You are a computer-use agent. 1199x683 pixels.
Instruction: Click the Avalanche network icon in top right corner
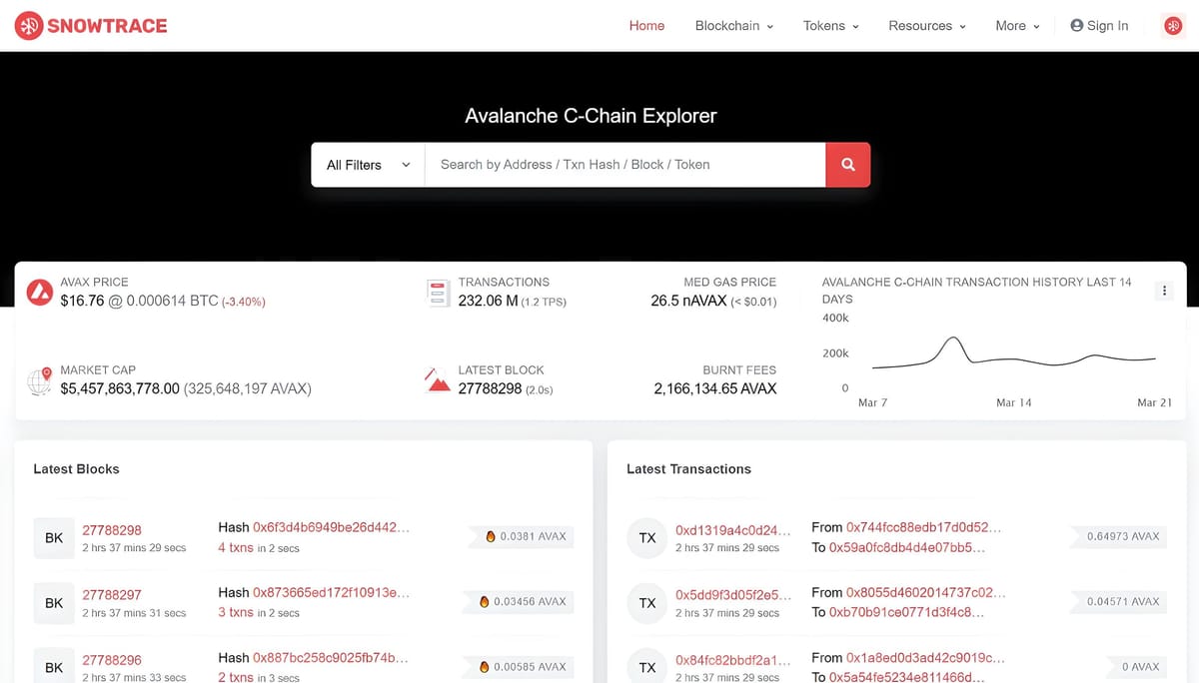coord(1171,25)
